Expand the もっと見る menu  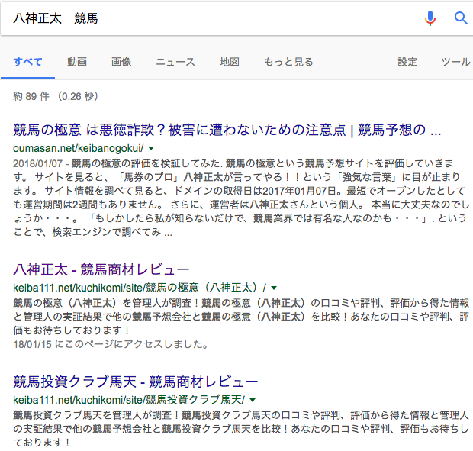[x=288, y=62]
